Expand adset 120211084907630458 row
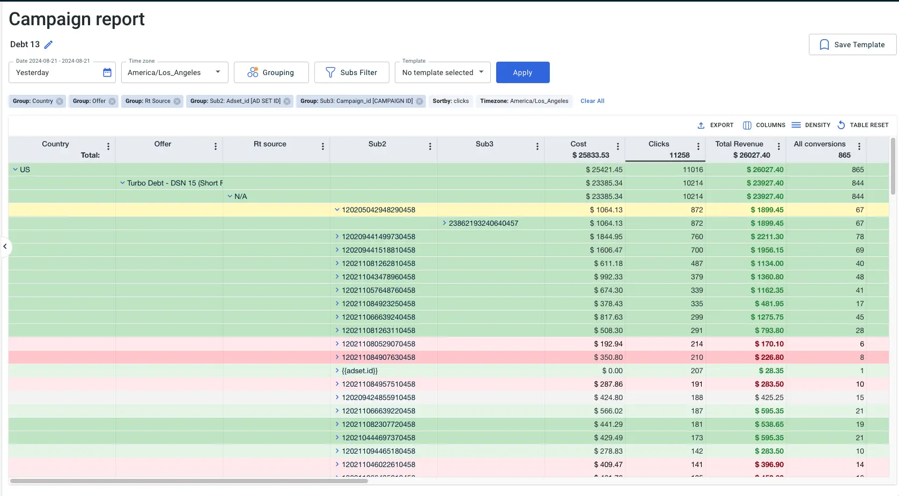This screenshot has width=899, height=496. coord(337,357)
